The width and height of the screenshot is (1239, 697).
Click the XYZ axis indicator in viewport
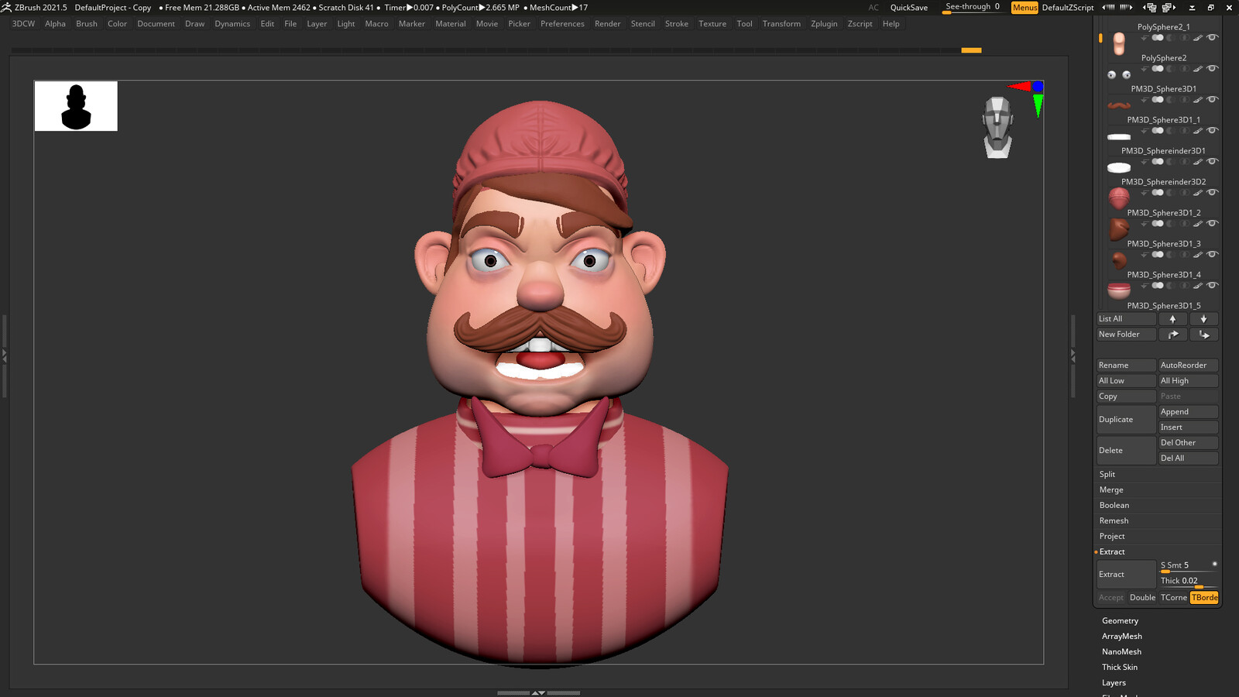click(1028, 98)
